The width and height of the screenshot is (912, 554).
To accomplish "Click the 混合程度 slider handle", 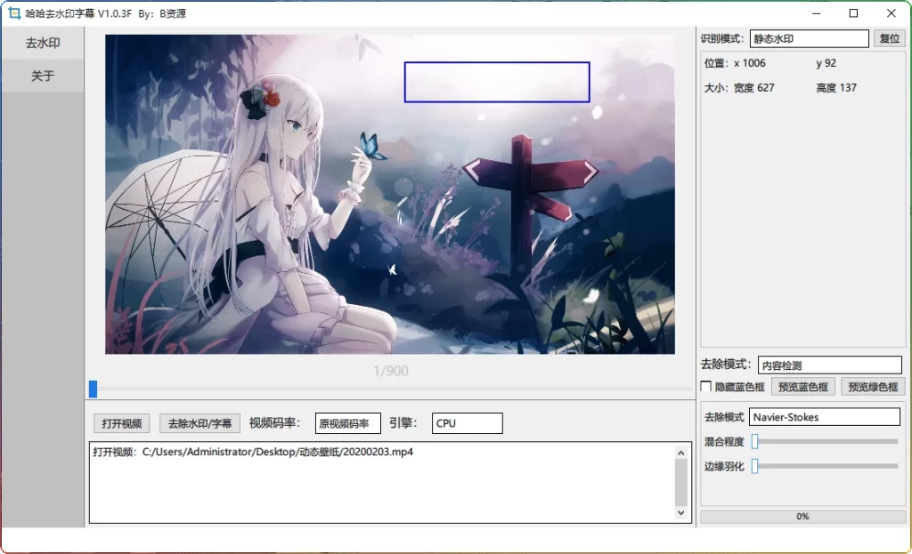I will coord(754,441).
